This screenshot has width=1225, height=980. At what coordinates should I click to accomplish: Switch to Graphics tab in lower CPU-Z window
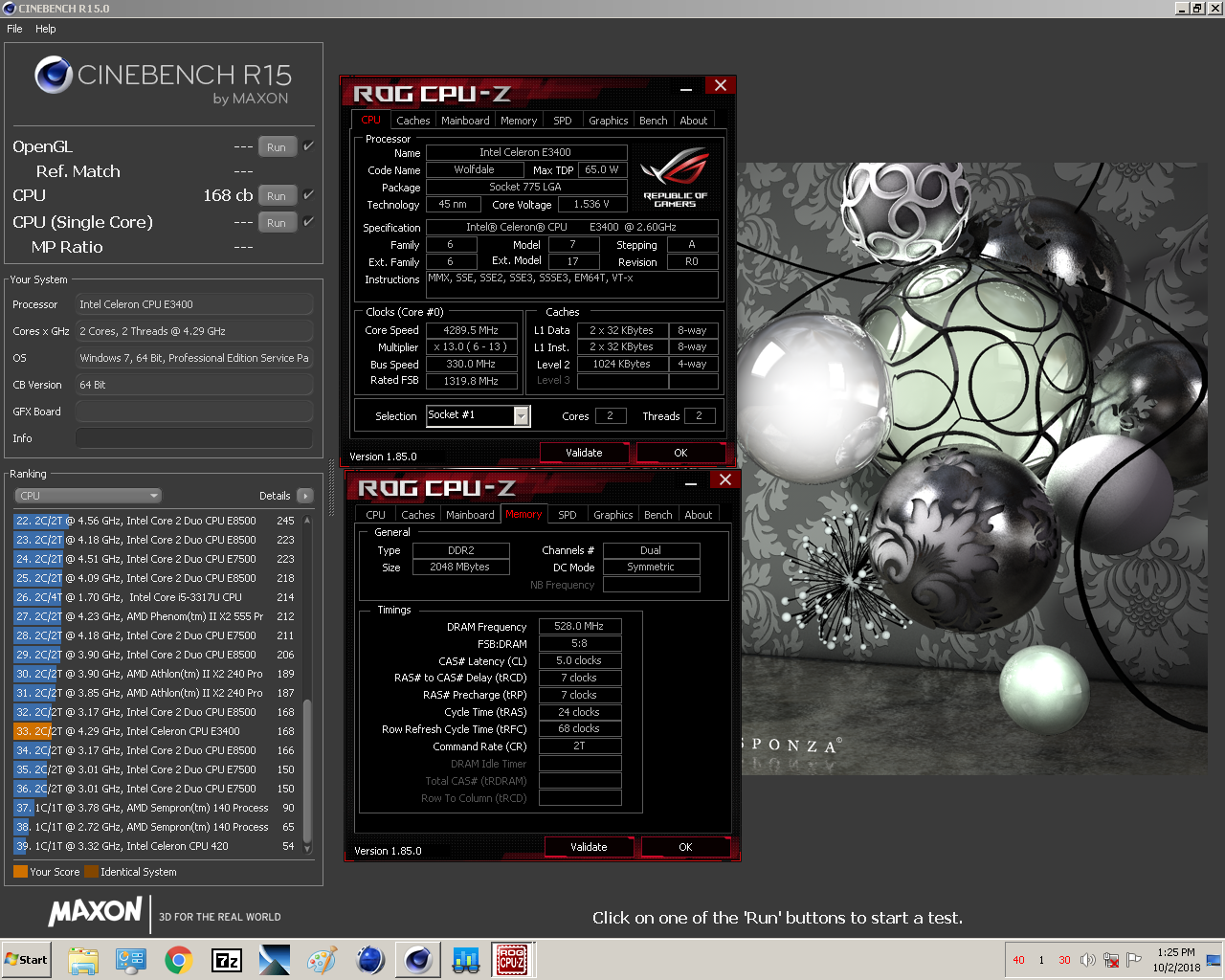[613, 515]
